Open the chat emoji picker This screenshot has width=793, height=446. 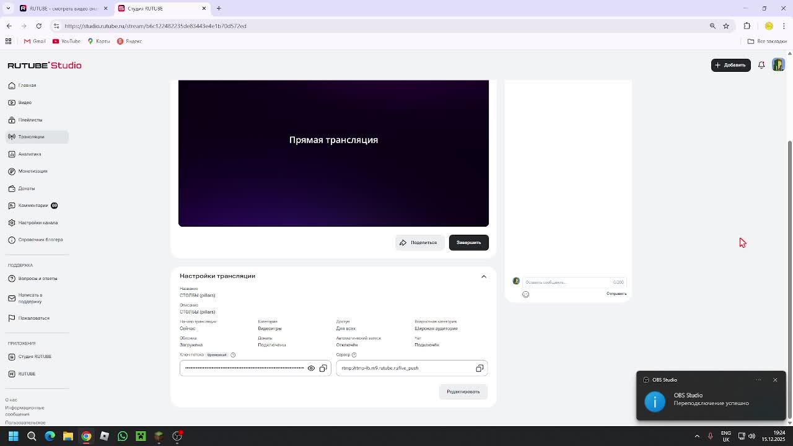pyautogui.click(x=525, y=294)
